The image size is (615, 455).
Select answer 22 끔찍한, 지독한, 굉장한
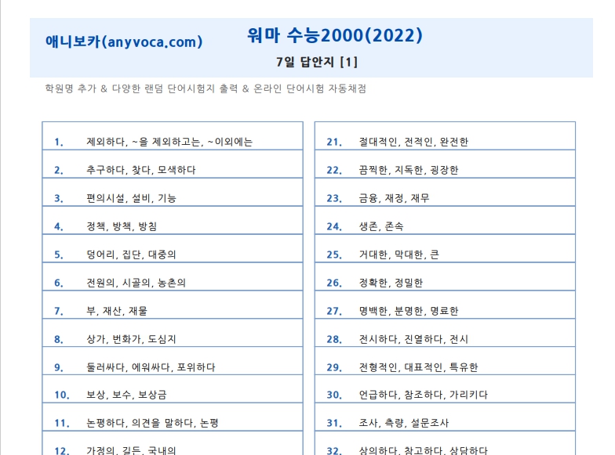[408, 170]
